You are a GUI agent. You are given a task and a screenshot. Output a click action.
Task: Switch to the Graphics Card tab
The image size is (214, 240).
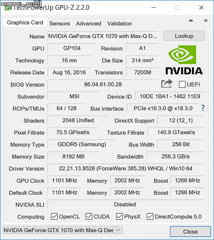[x=25, y=23]
